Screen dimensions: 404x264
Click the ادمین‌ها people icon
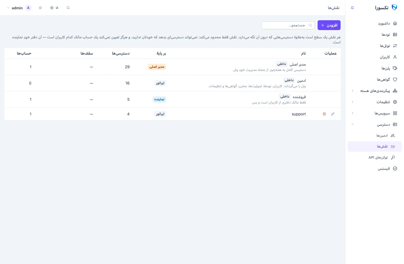[x=393, y=136]
